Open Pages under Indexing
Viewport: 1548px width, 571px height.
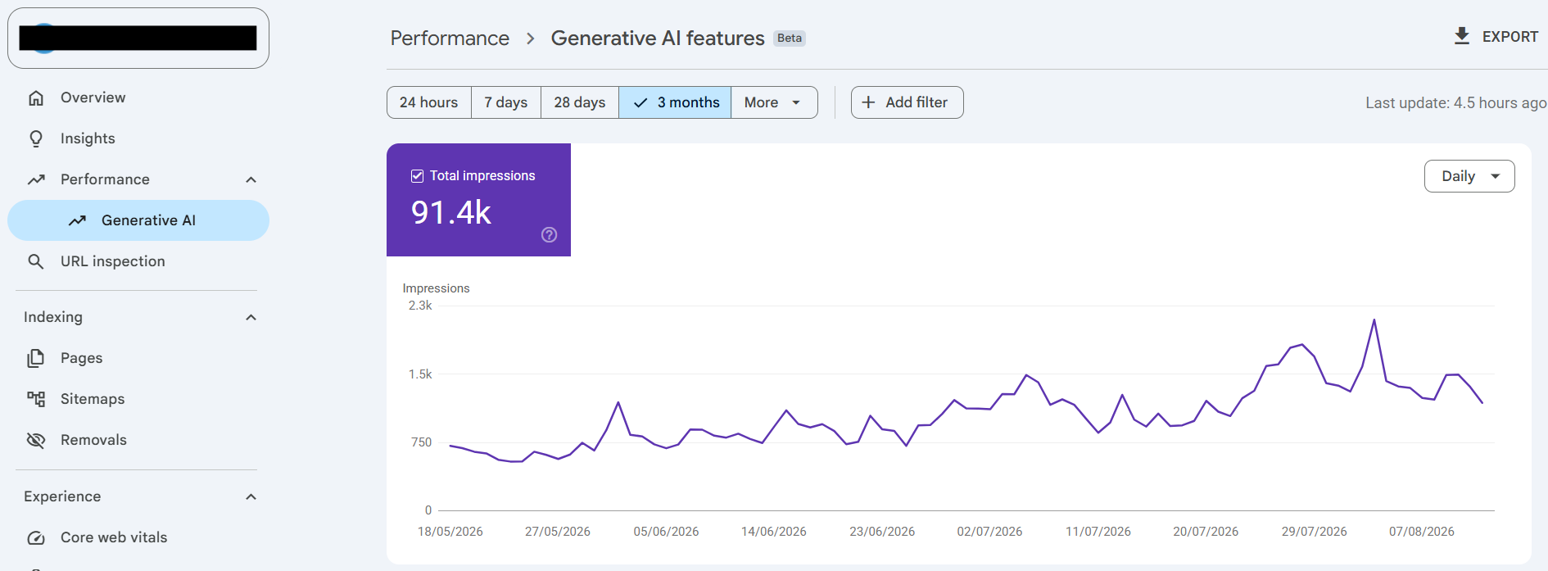point(138,358)
